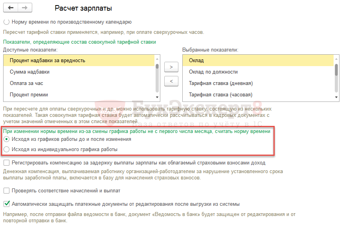Select "Тарифная ставка (дневная)" row
356x227 pixels.
(258, 83)
